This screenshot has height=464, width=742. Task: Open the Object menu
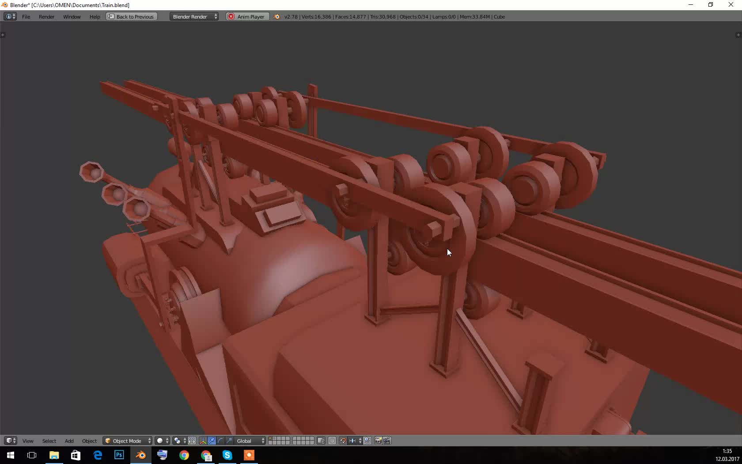(89, 441)
